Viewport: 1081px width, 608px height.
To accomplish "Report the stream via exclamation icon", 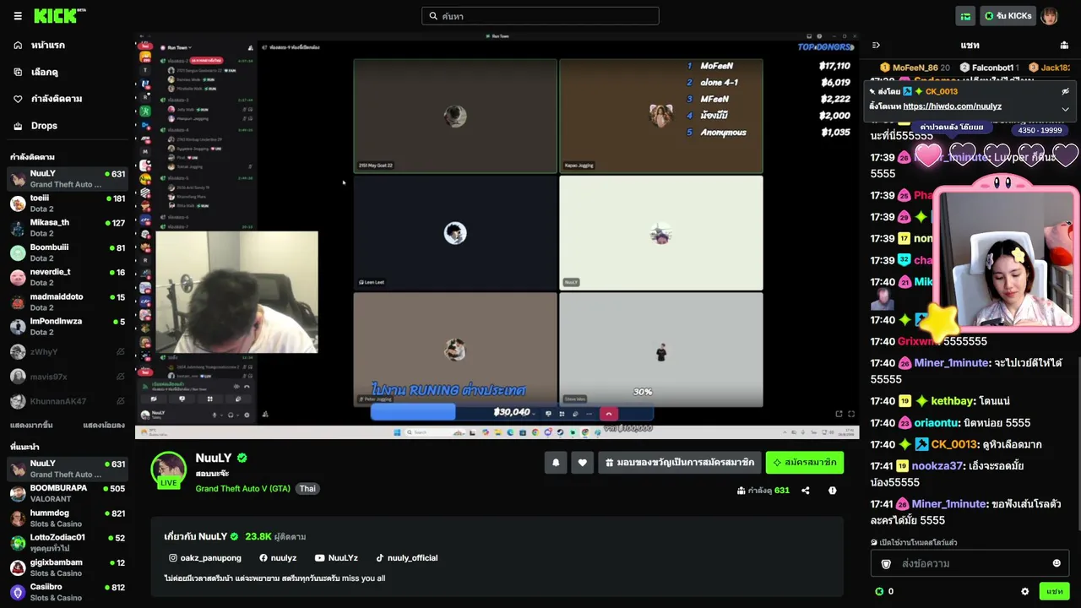I will coord(833,491).
